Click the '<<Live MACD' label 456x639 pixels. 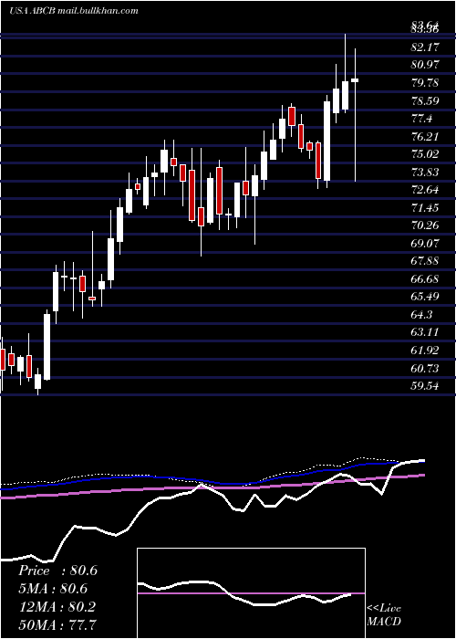384,614
